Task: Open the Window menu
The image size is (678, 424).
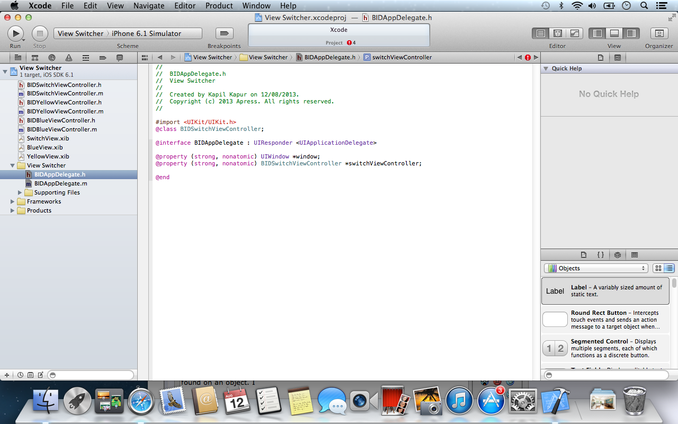Action: [256, 6]
